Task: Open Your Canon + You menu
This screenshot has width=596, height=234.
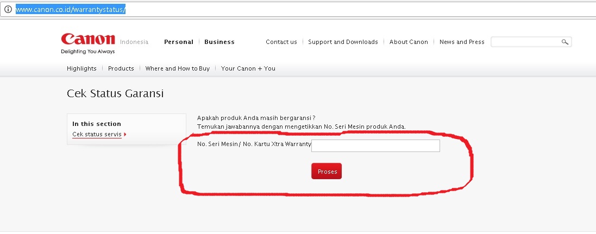Action: [x=248, y=68]
